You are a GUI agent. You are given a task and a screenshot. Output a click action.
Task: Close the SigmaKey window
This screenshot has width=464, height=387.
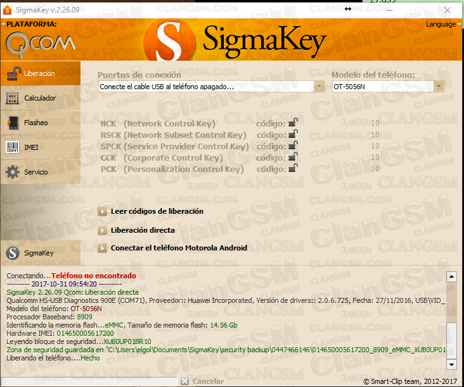click(x=448, y=10)
